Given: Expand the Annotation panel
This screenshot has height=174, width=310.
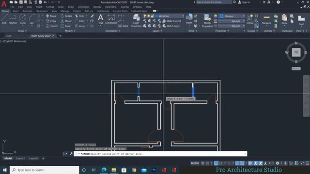Looking at the screenshot, I should coord(113,31).
